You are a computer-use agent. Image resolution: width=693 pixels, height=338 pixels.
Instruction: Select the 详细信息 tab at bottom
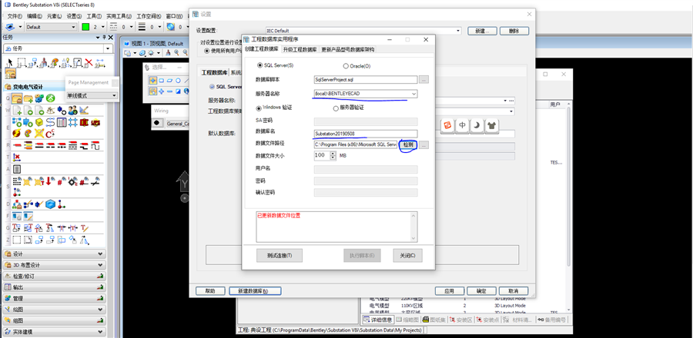coord(377,320)
